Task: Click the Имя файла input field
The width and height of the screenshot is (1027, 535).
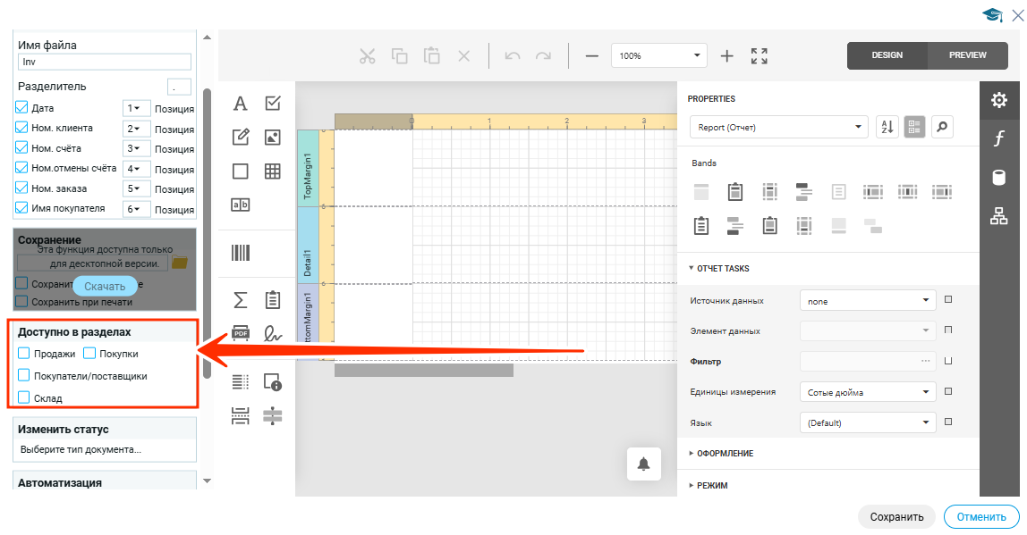Action: point(105,63)
